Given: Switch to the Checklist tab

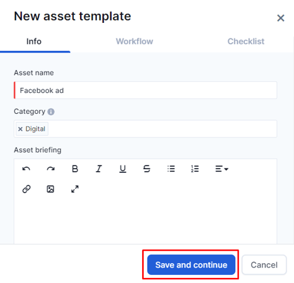Looking at the screenshot, I should [x=246, y=41].
